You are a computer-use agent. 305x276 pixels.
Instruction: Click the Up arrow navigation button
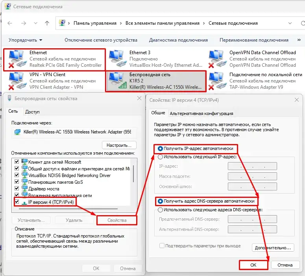point(47,23)
